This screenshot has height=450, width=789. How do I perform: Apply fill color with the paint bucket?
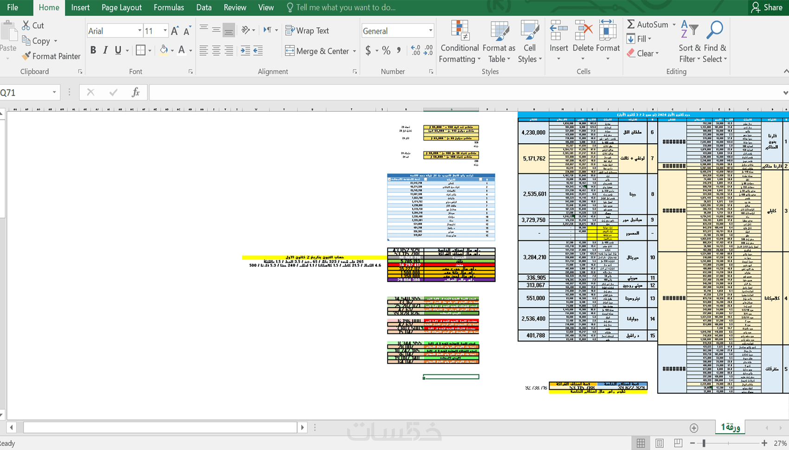(163, 50)
